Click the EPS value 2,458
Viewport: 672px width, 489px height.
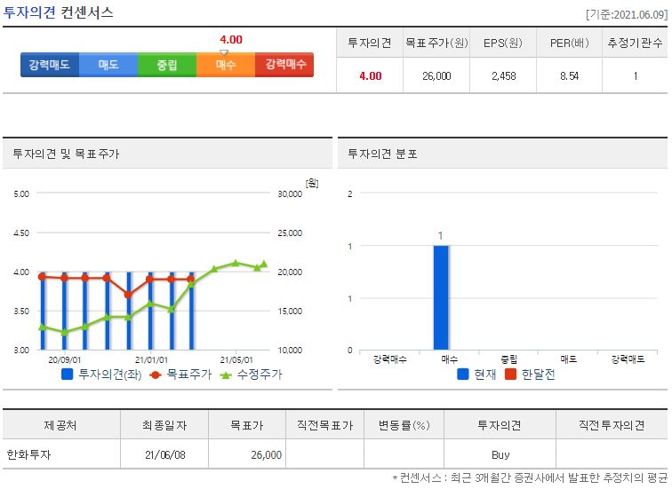click(x=504, y=76)
